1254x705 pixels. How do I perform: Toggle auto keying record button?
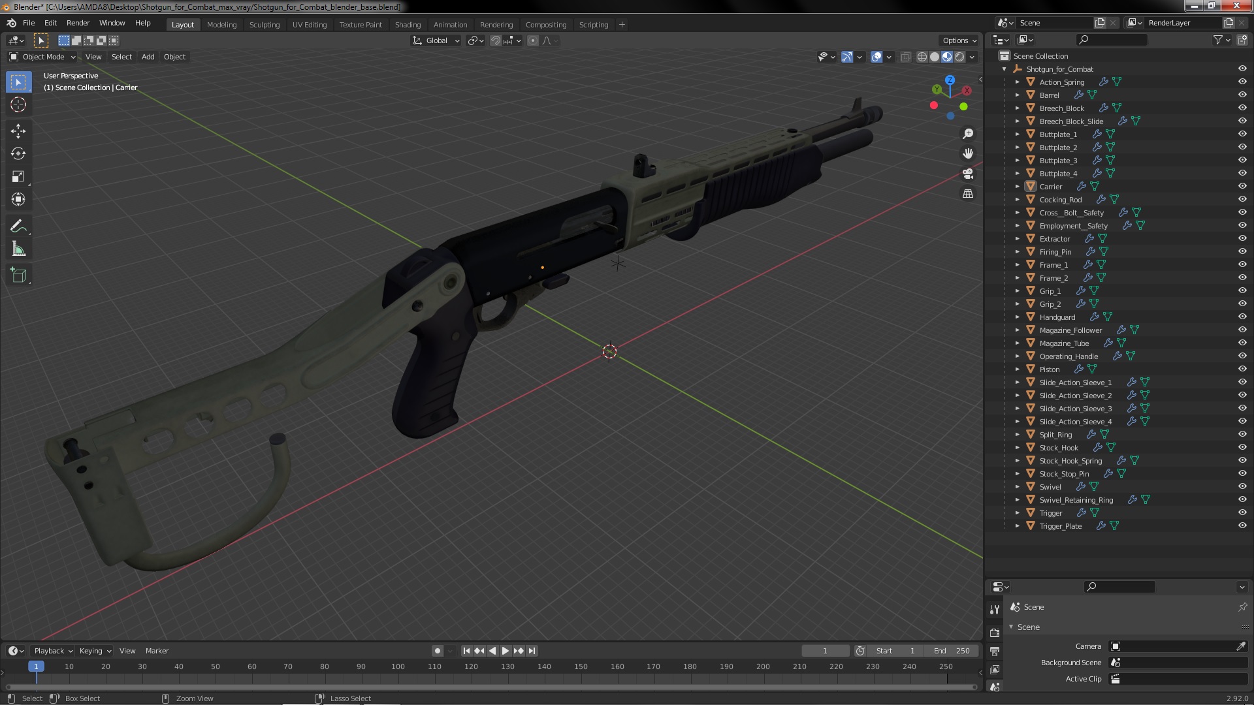click(x=437, y=651)
